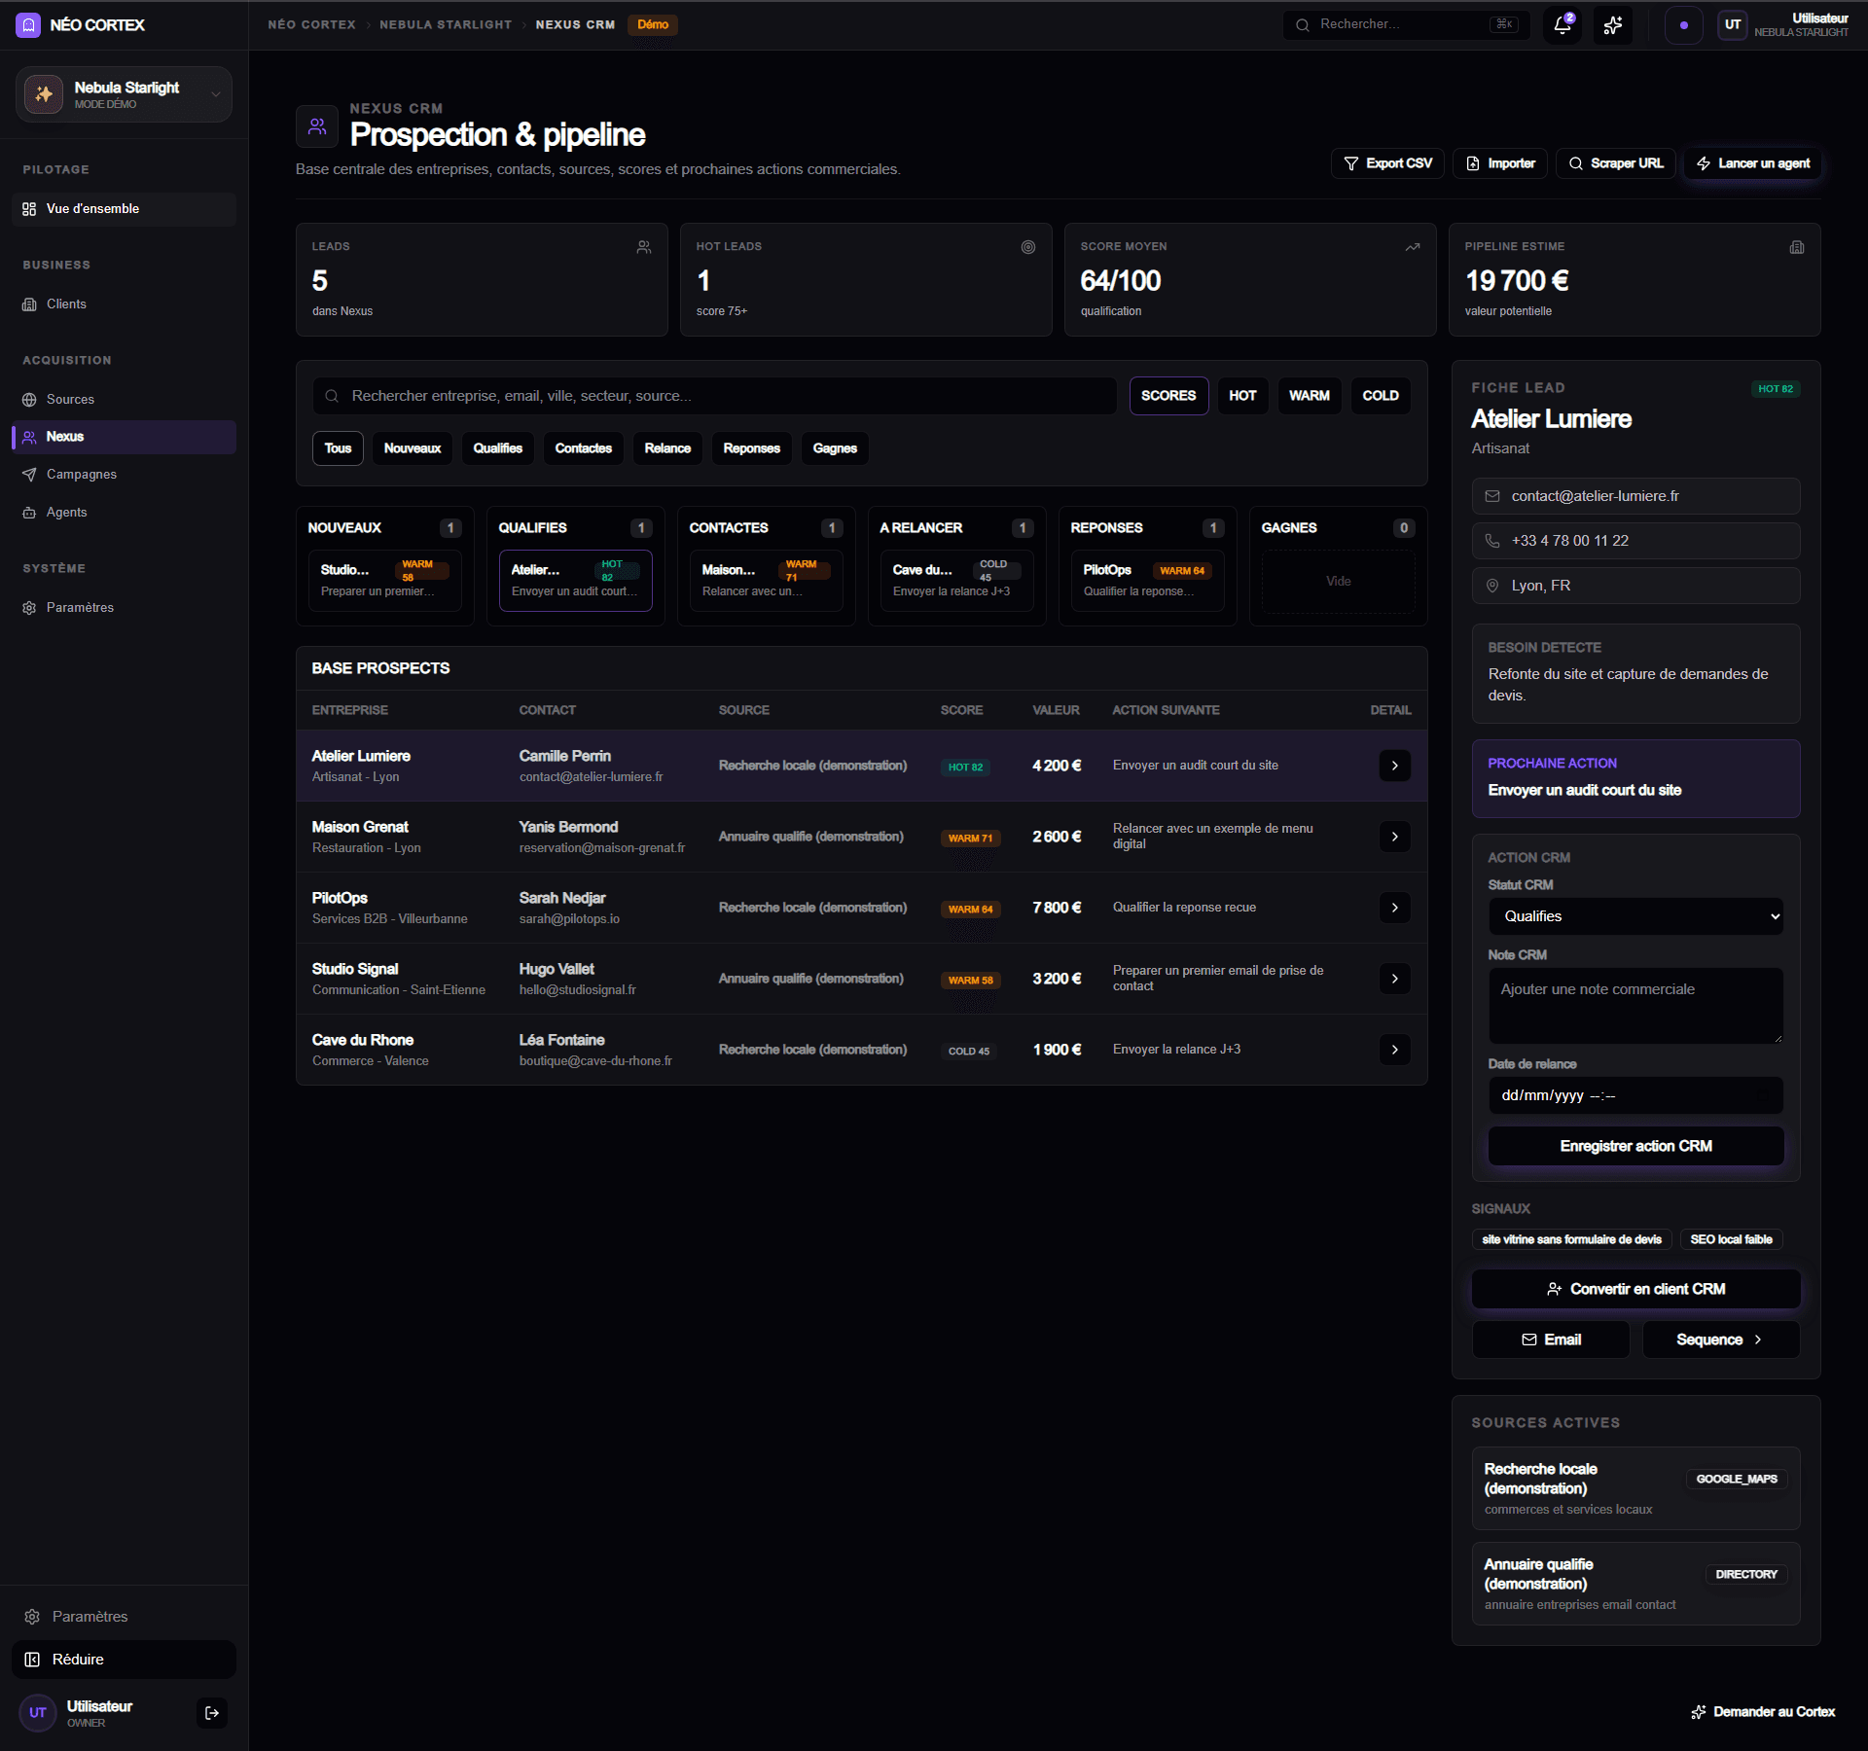Screen dimensions: 1868x1751
Task: Click Enregistrer action CRM button
Action: coord(1636,1146)
